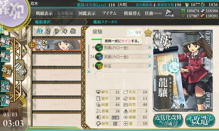Click the 流星(六〇一空) torpedo bomber icon
This screenshot has height=131, width=219.
click(99, 57)
